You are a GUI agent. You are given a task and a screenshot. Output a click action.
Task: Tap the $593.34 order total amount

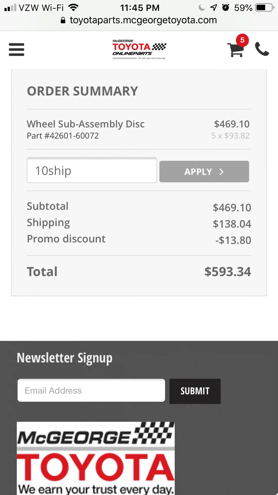click(x=228, y=272)
